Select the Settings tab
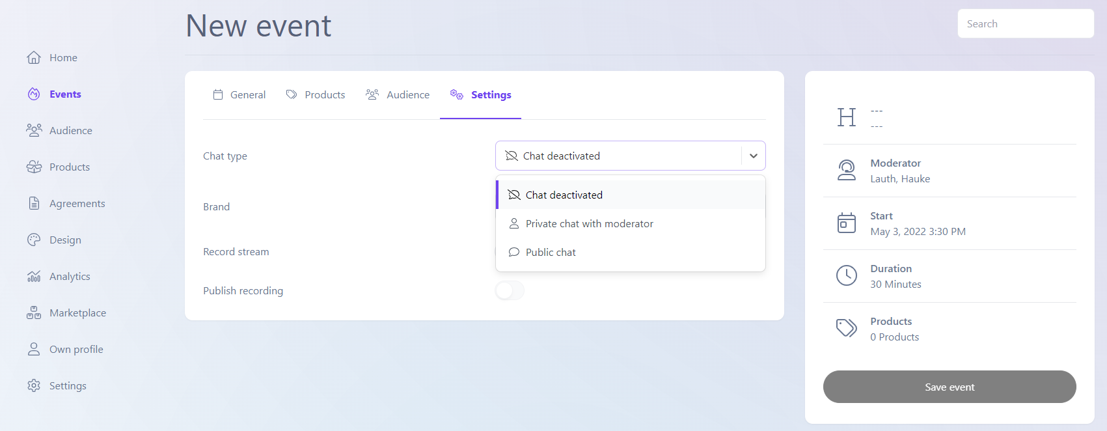The height and width of the screenshot is (431, 1107). point(480,95)
